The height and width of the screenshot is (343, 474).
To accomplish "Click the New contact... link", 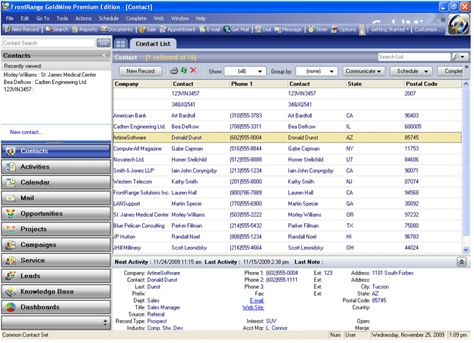I will (x=26, y=132).
